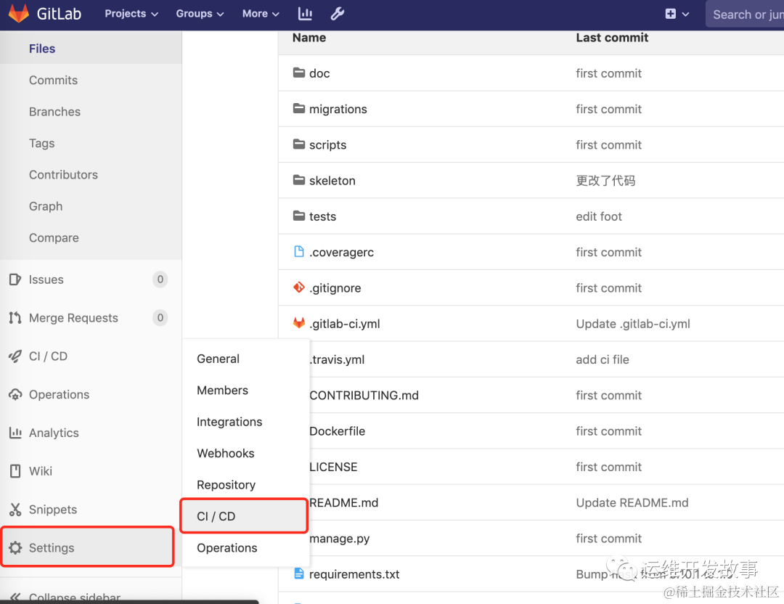This screenshot has width=784, height=604.
Task: Open the Groups dropdown menu
Action: pyautogui.click(x=200, y=14)
